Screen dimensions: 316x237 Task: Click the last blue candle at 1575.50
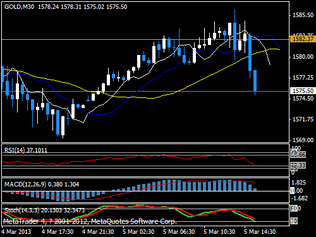pyautogui.click(x=255, y=80)
